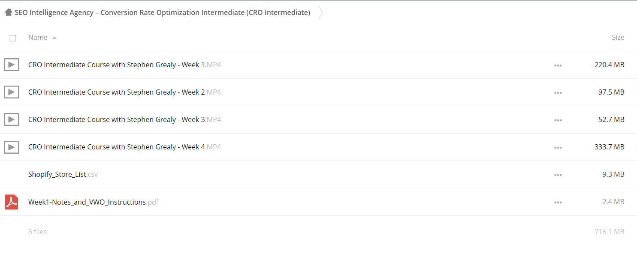
Task: Open Shopify_Store_List.csv file
Action: tap(63, 175)
